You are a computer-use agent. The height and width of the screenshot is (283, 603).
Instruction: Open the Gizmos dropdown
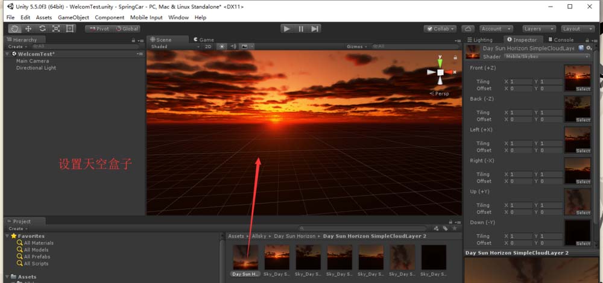pos(357,46)
